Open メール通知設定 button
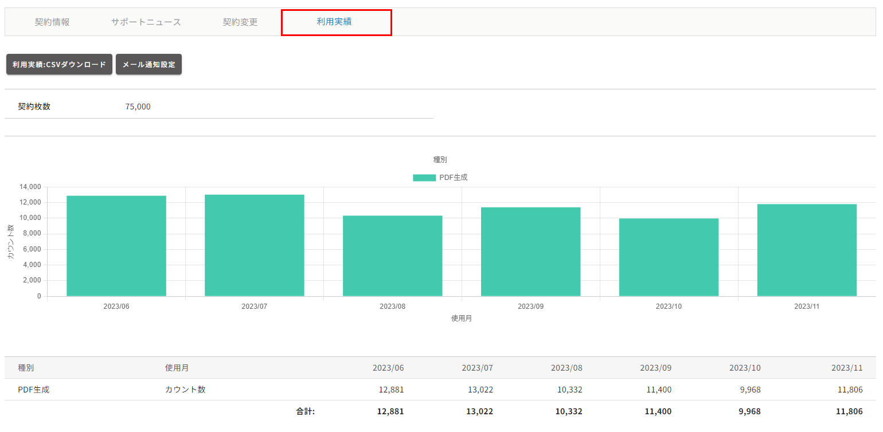 pyautogui.click(x=149, y=65)
